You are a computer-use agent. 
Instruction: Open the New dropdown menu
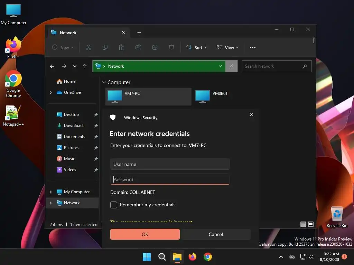(63, 48)
